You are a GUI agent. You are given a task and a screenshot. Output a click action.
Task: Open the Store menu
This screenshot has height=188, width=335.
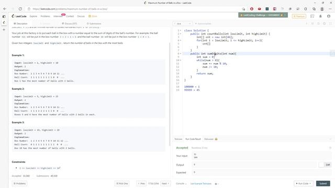click(x=93, y=16)
